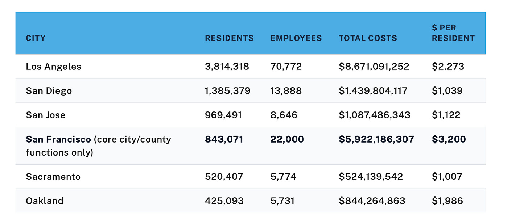Screen dimensions: 528x224
Task: Click residents value 520,407
Action: [224, 177]
